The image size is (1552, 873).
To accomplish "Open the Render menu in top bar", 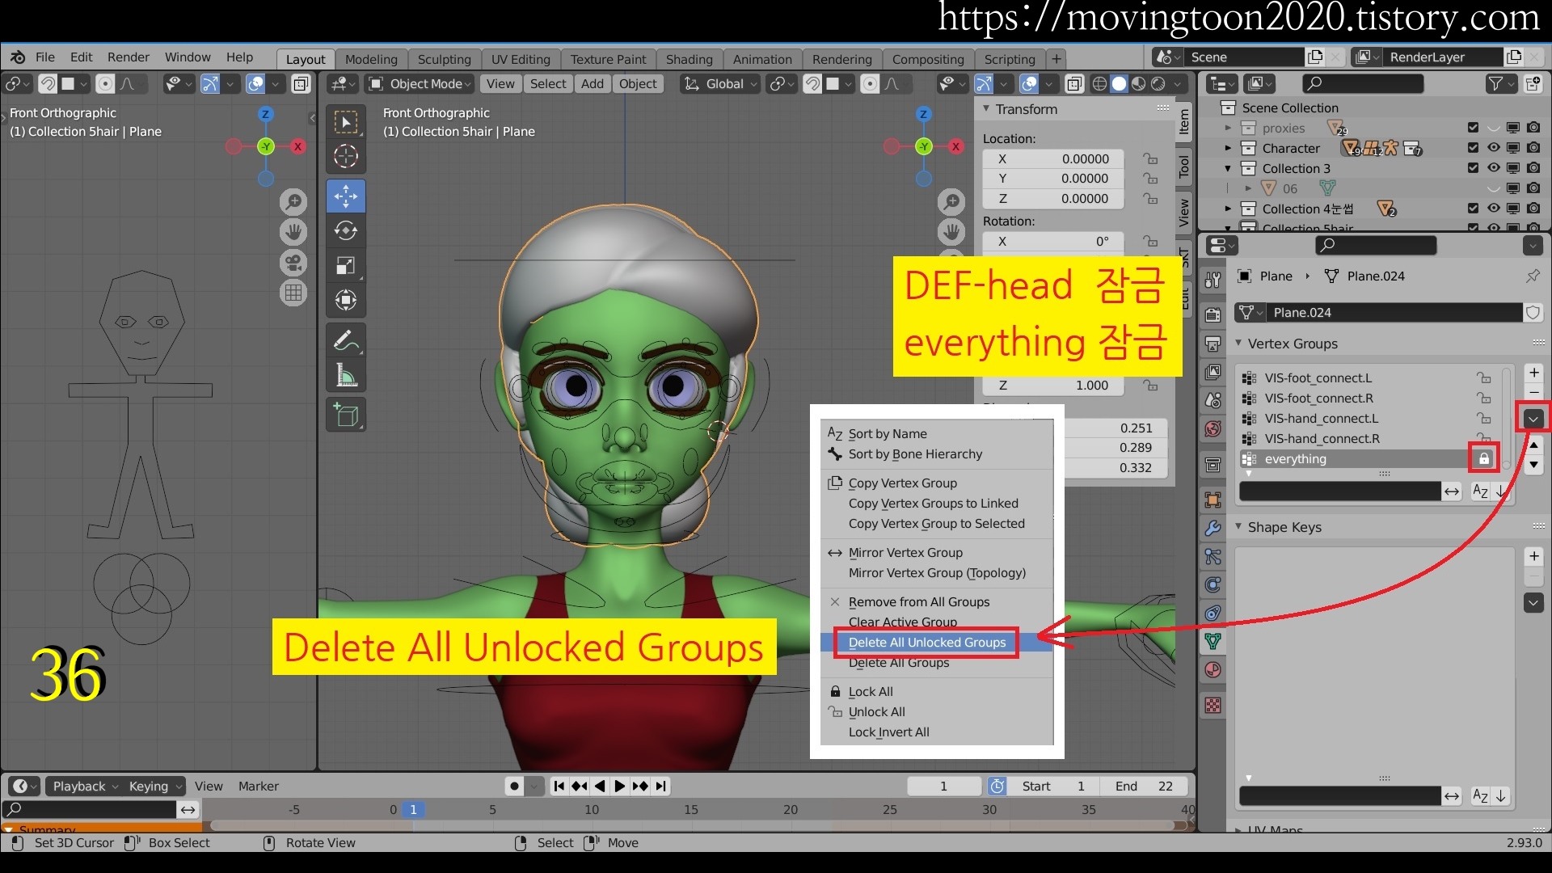I will pyautogui.click(x=129, y=57).
